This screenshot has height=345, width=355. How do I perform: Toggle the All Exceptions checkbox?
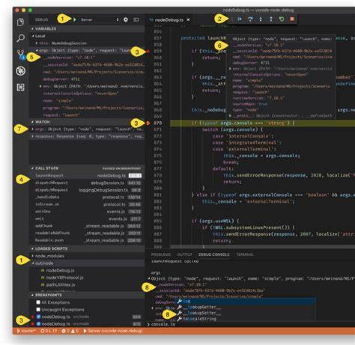click(x=38, y=302)
